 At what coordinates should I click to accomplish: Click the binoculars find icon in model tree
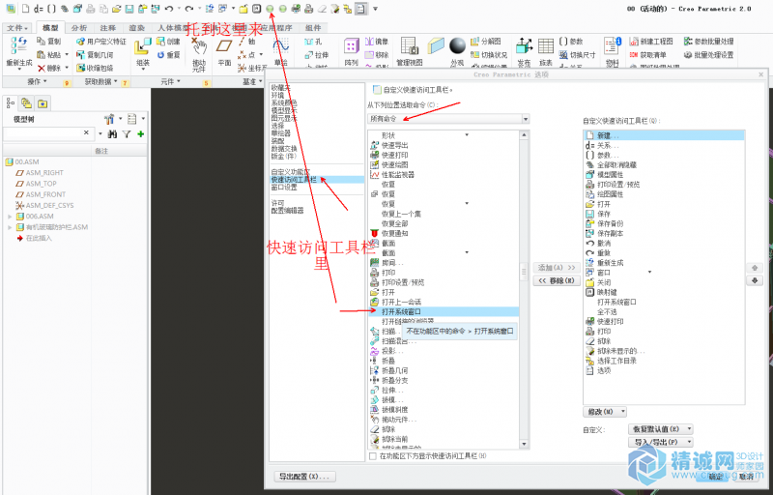(112, 133)
